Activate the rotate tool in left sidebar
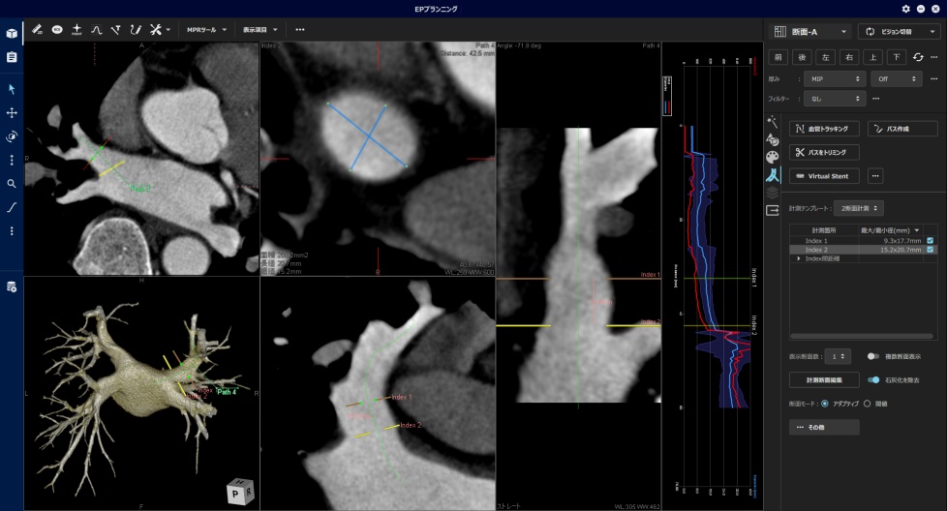Image resolution: width=947 pixels, height=511 pixels. tap(12, 136)
